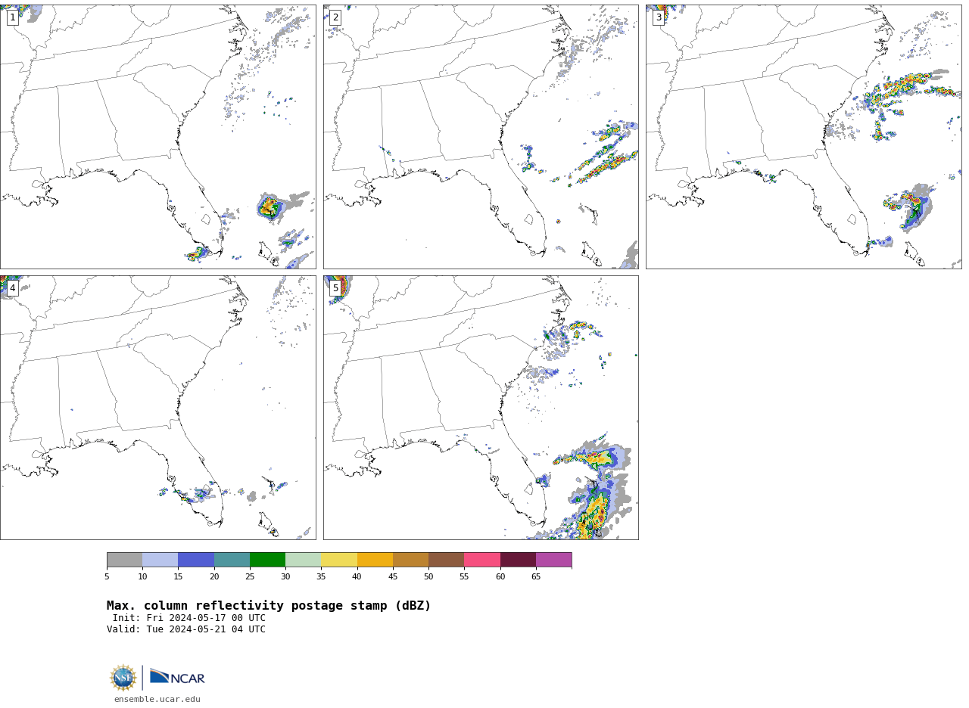Screen dimensions: 969x708
Task: Click the NSF logo icon
Action: pyautogui.click(x=123, y=678)
